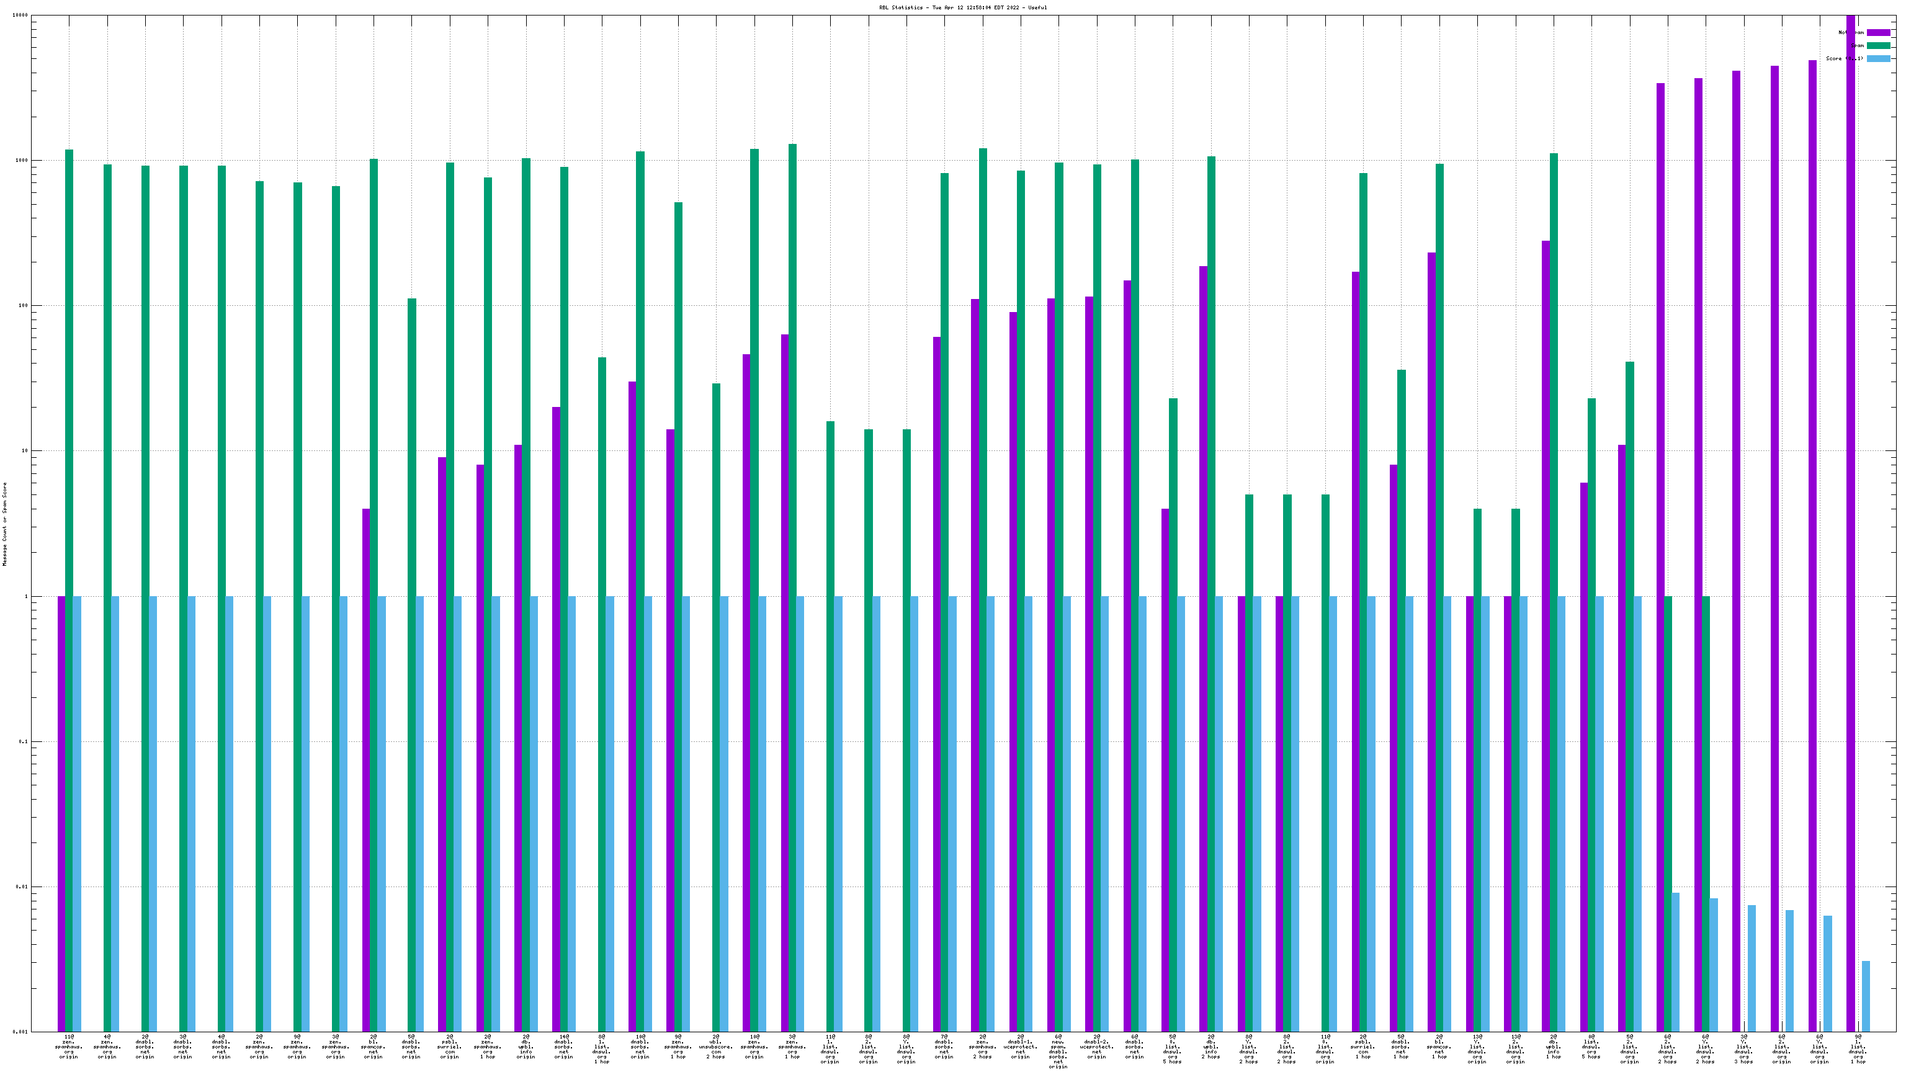
Task: Click the 10000 y-axis tick label
Action: pyautogui.click(x=20, y=16)
